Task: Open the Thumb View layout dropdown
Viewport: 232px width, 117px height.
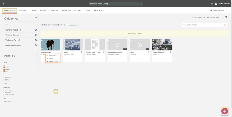Action: pyautogui.click(x=214, y=17)
